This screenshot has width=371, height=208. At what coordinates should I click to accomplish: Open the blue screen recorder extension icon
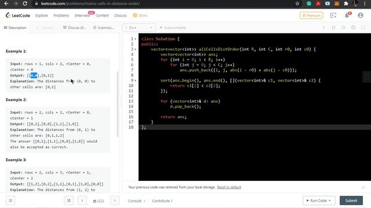pos(328,3)
